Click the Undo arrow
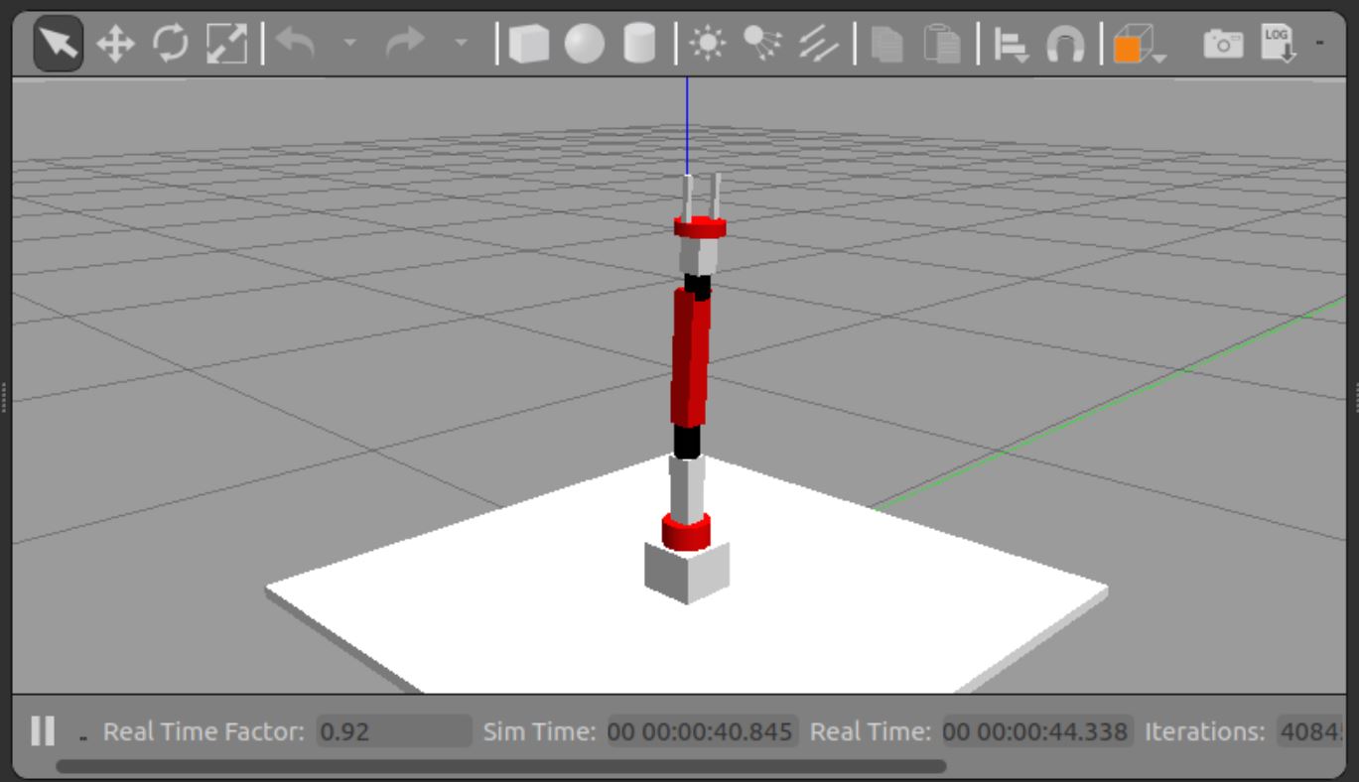Image resolution: width=1359 pixels, height=782 pixels. pos(294,44)
